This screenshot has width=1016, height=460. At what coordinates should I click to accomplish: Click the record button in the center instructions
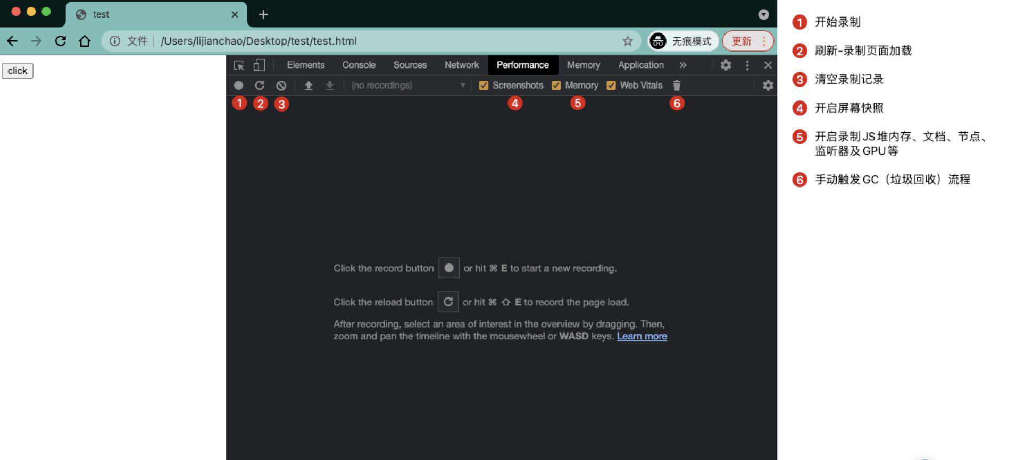pyautogui.click(x=449, y=268)
